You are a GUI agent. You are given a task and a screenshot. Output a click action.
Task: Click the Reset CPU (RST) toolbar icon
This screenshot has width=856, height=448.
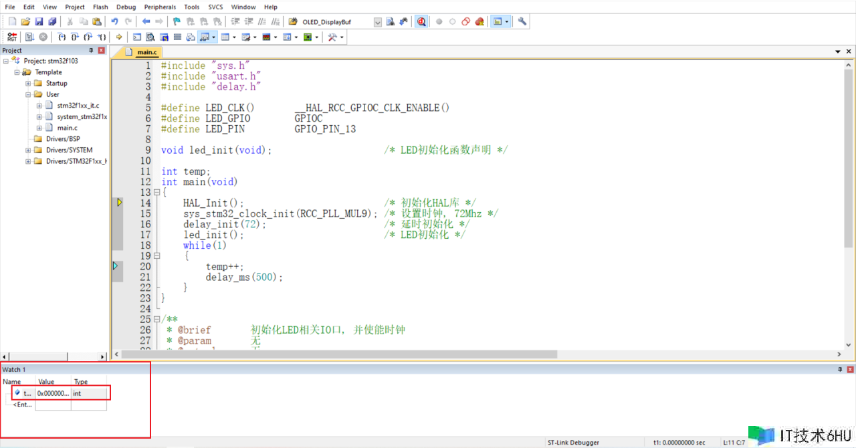pos(12,37)
